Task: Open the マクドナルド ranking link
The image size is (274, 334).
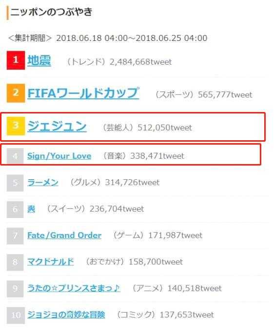Action: pyautogui.click(x=51, y=262)
